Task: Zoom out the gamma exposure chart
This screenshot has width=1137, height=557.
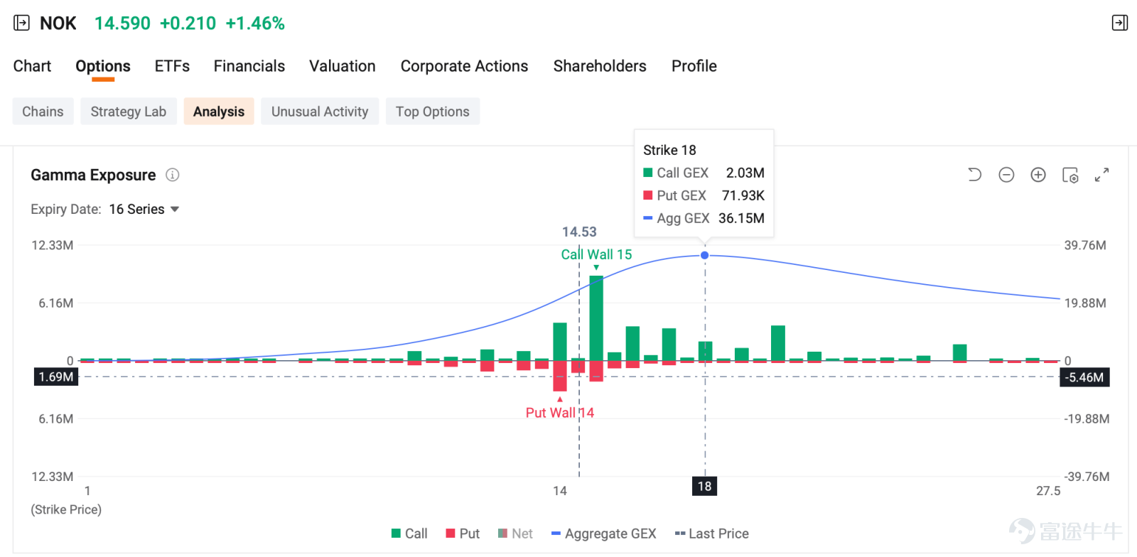Action: tap(1006, 175)
